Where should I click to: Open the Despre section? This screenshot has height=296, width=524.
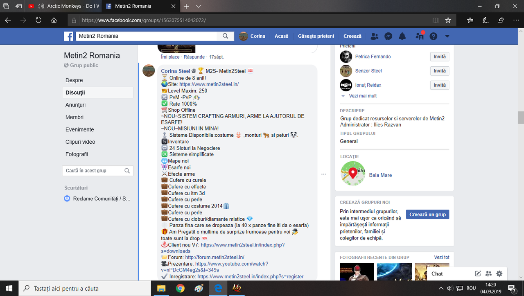(74, 80)
